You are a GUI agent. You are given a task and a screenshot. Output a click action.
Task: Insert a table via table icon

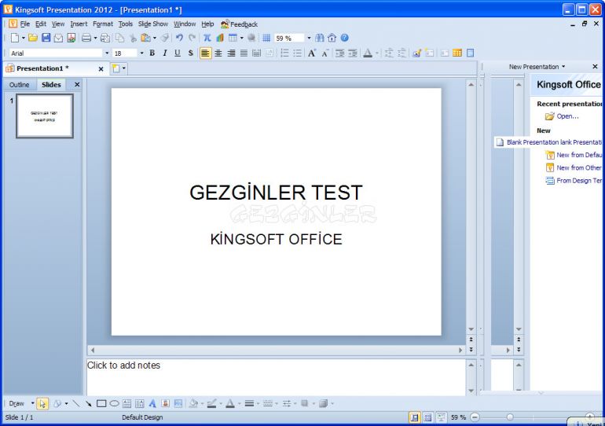(x=233, y=38)
